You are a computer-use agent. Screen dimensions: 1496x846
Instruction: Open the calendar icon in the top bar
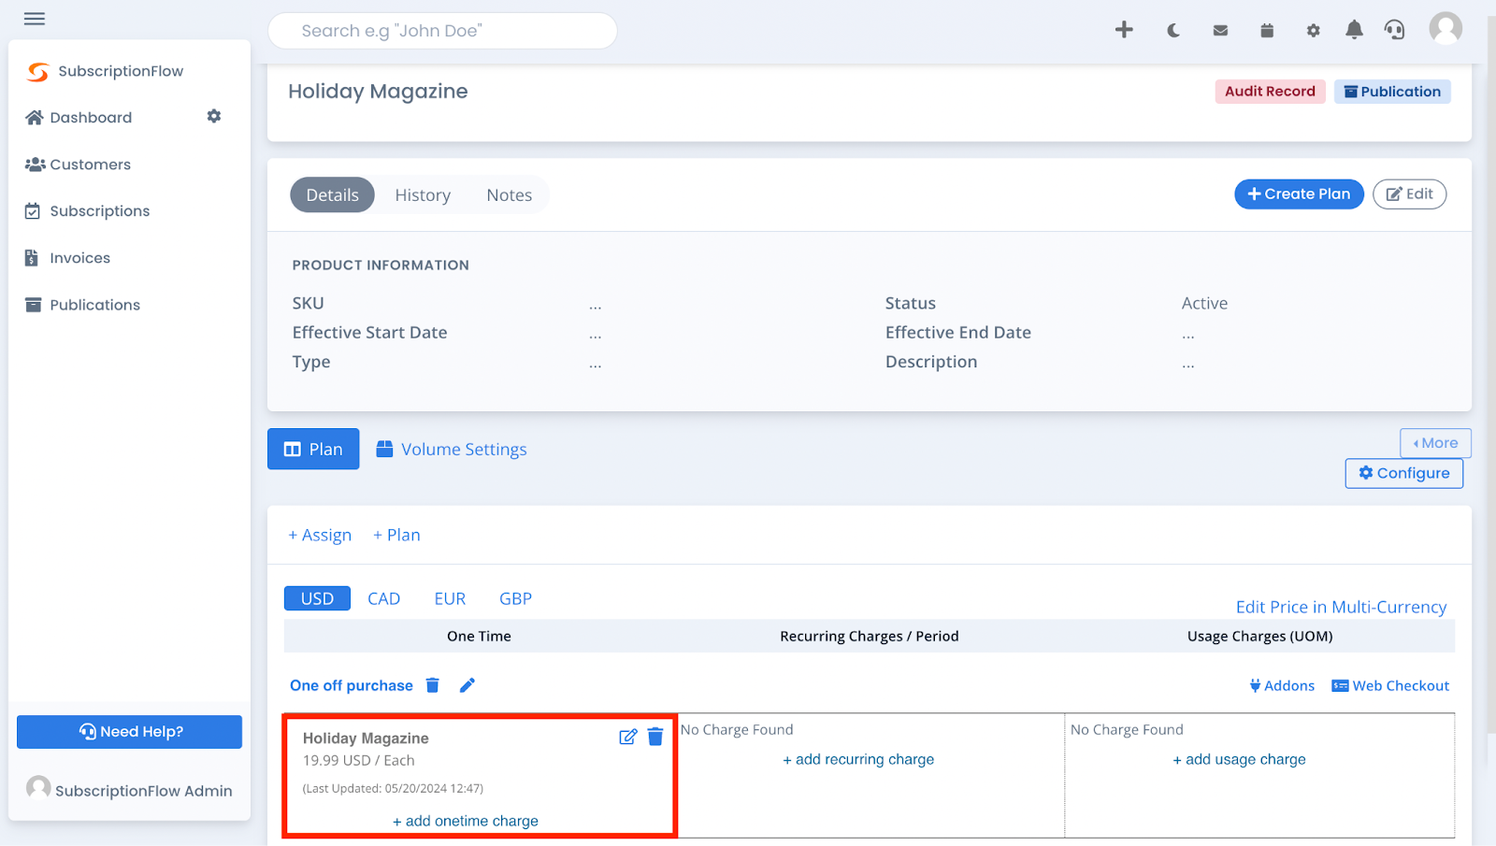tap(1266, 30)
